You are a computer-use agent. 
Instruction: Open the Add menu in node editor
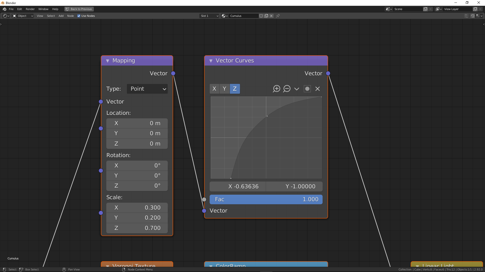[61, 16]
